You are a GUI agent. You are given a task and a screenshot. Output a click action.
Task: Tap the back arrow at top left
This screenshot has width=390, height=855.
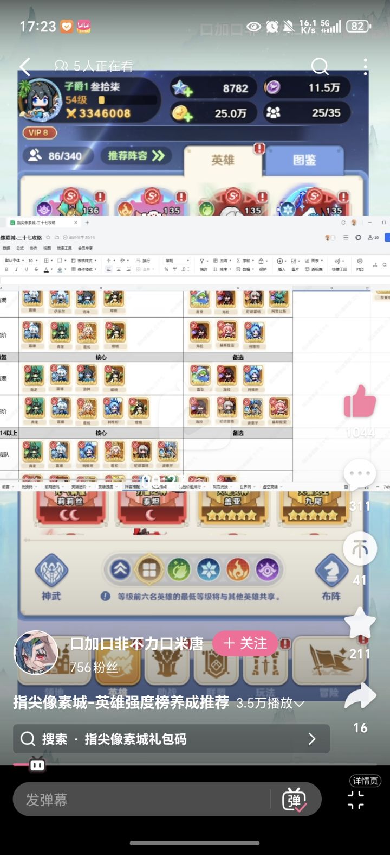25,67
